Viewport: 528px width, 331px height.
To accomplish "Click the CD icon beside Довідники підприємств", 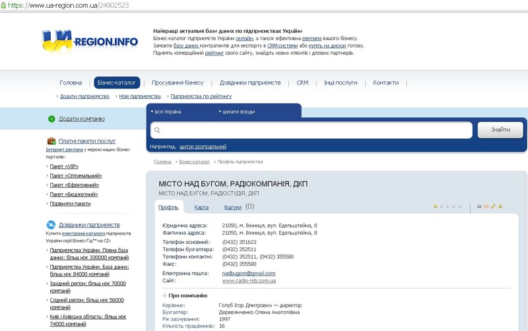I will pos(51,225).
